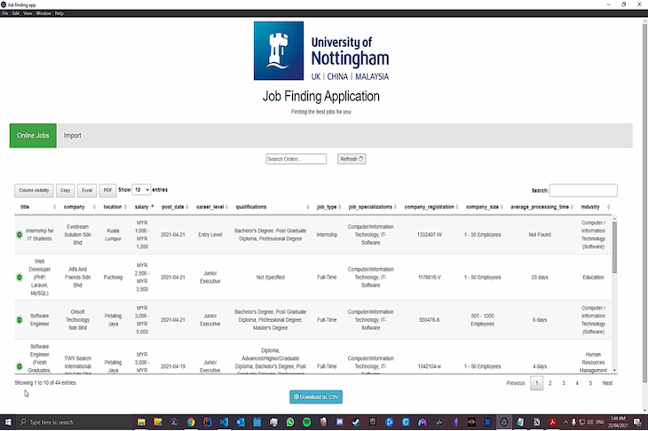The width and height of the screenshot is (648, 431).
Task: Switch to the Import tab
Action: pyautogui.click(x=73, y=136)
